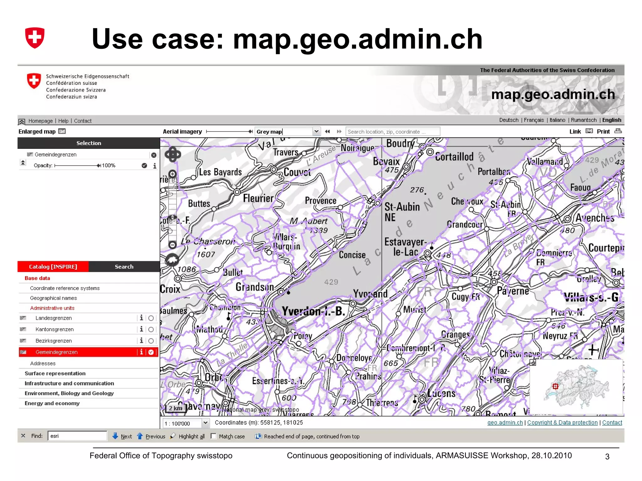Zoom in with the plus button on map

(x=172, y=174)
